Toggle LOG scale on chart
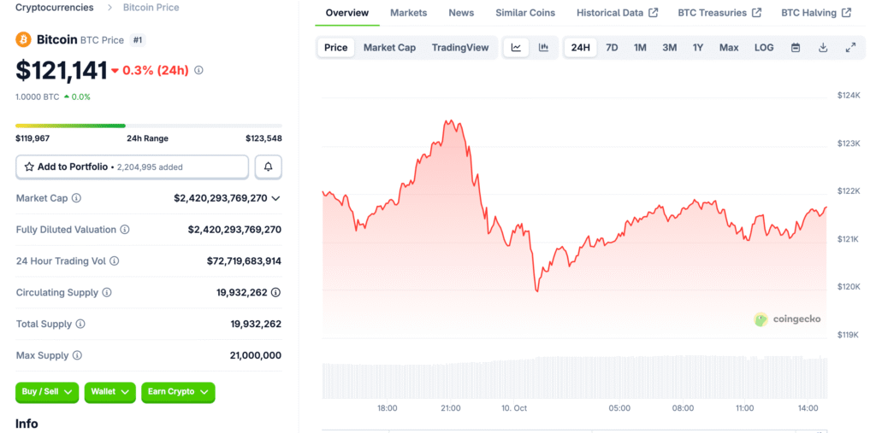Viewport: 876px width, 433px height. pyautogui.click(x=764, y=48)
